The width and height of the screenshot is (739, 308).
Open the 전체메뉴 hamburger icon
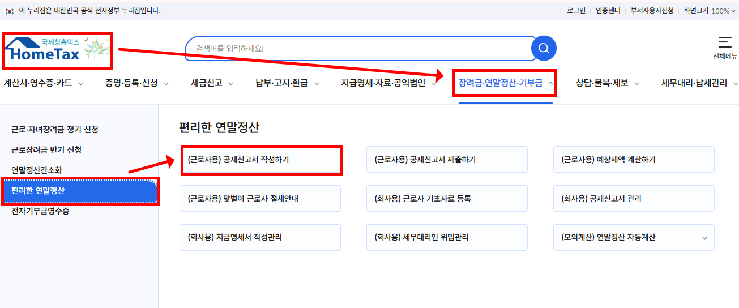point(725,42)
